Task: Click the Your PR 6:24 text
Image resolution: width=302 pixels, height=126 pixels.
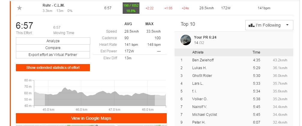Action: [205, 37]
